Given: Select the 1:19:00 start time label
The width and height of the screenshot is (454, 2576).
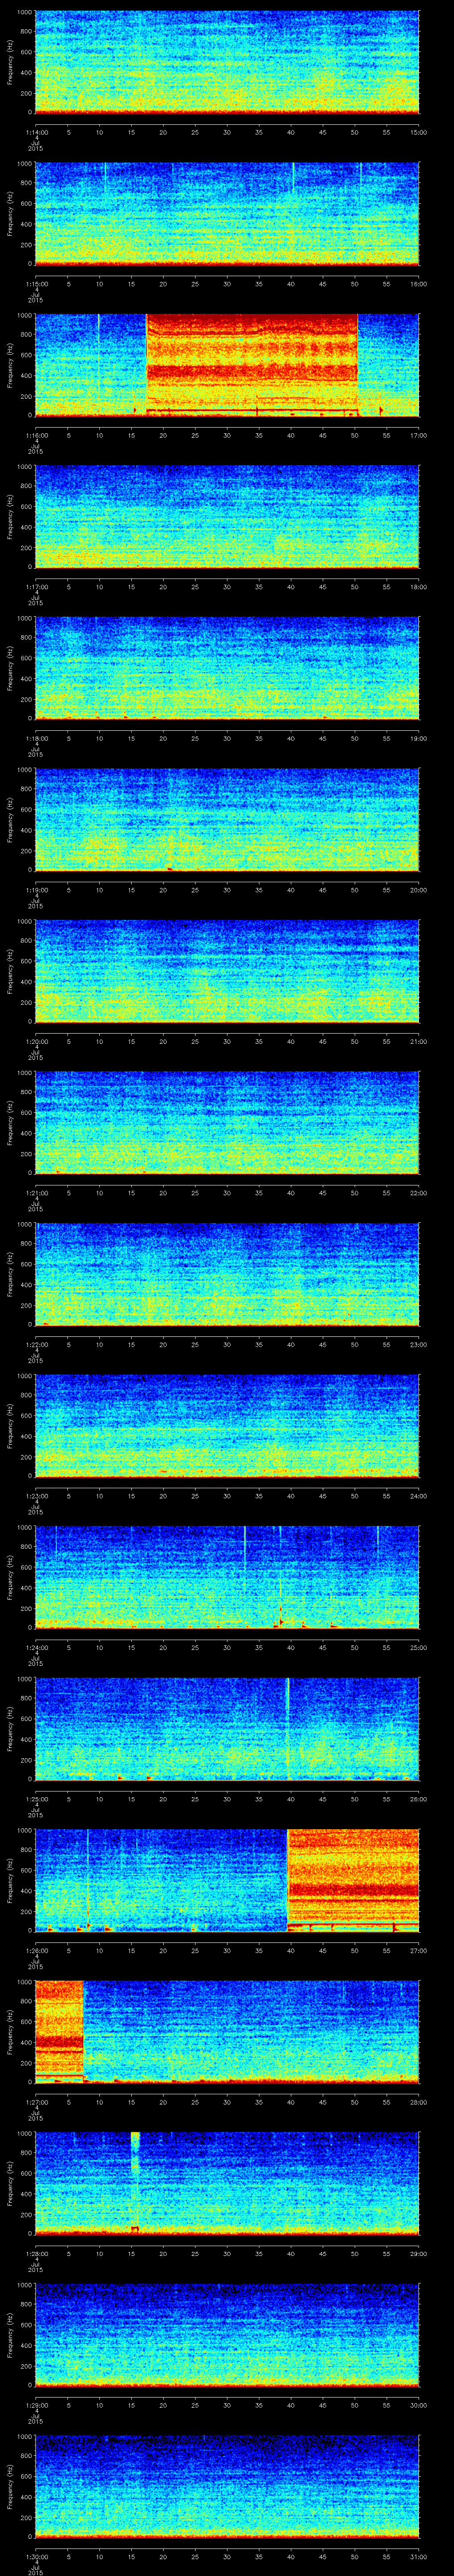Looking at the screenshot, I should 36,890.
